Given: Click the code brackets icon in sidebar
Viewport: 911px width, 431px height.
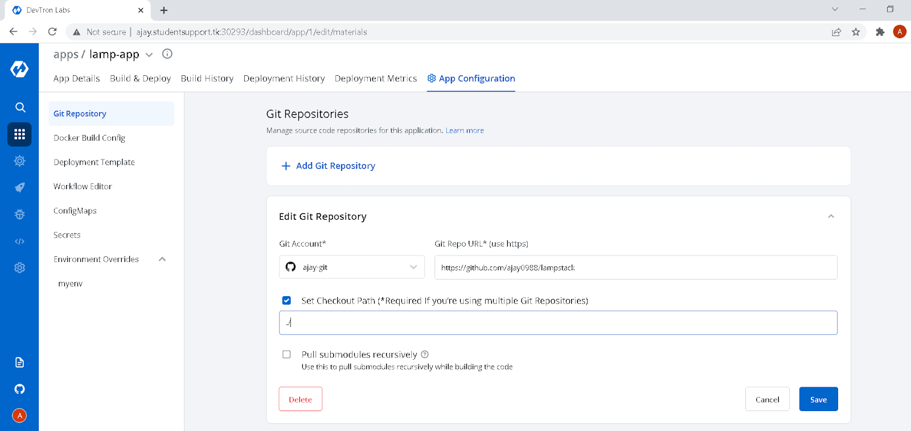Looking at the screenshot, I should [x=19, y=241].
